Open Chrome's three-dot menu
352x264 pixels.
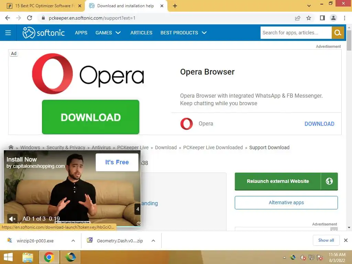(344, 18)
